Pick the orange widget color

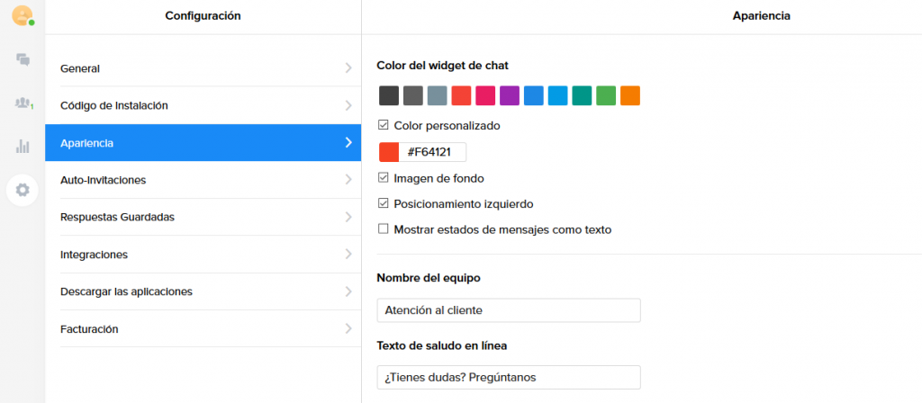coord(629,95)
